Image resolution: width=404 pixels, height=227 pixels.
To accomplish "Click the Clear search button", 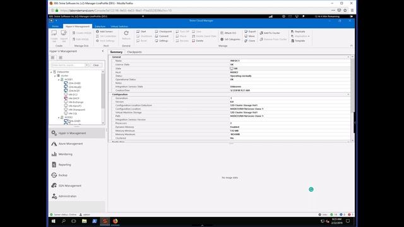I will point(96,65).
